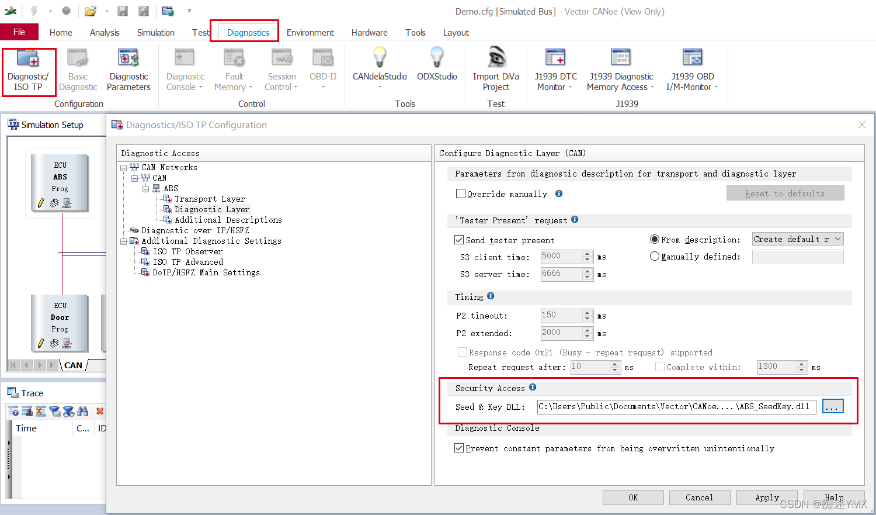Click the binoculars search icon in Trace
Image resolution: width=876 pixels, height=515 pixels.
[82, 412]
